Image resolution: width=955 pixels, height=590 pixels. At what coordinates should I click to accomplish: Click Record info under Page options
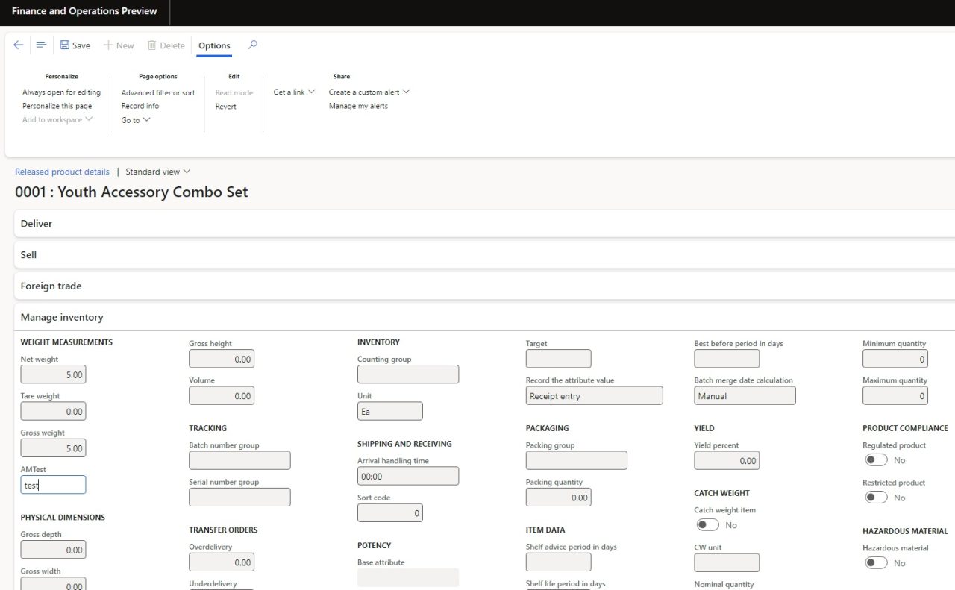140,106
